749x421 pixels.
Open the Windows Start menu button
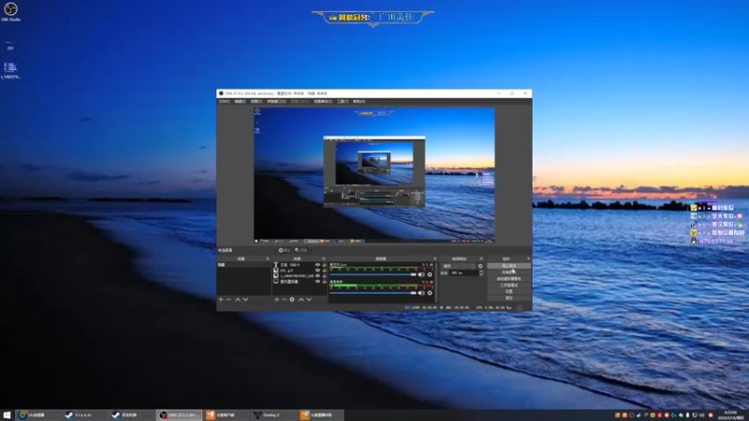7,414
